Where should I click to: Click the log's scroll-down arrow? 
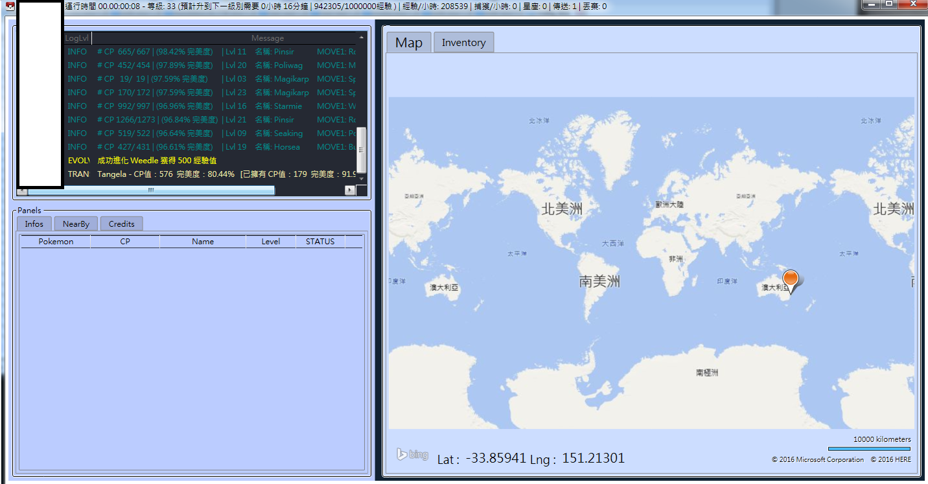[x=362, y=179]
